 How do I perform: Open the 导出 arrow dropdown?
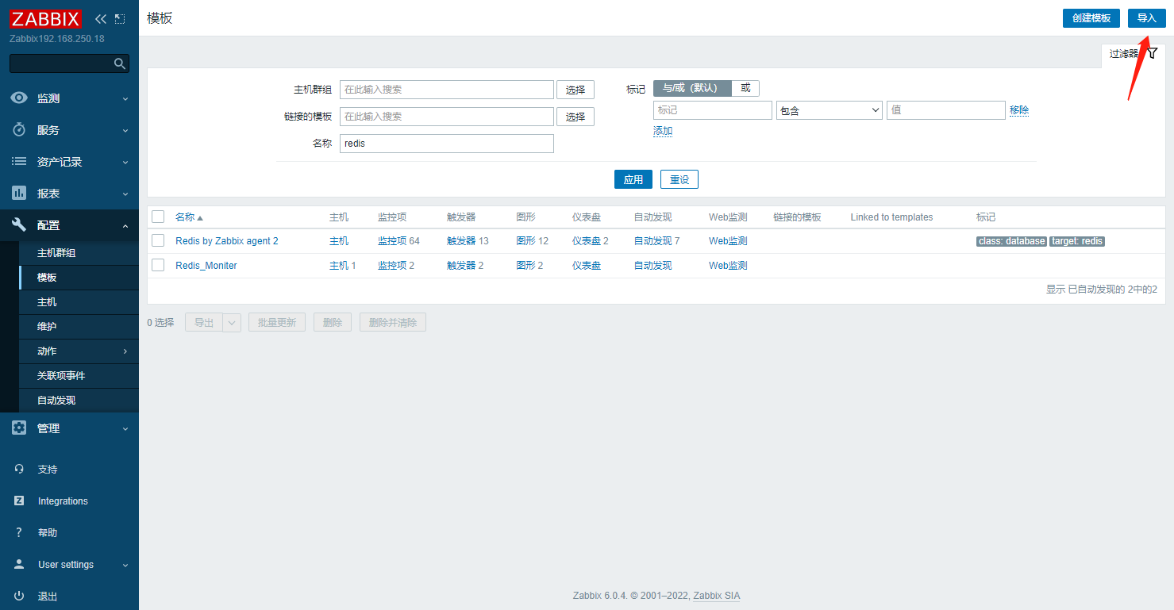[x=233, y=323]
